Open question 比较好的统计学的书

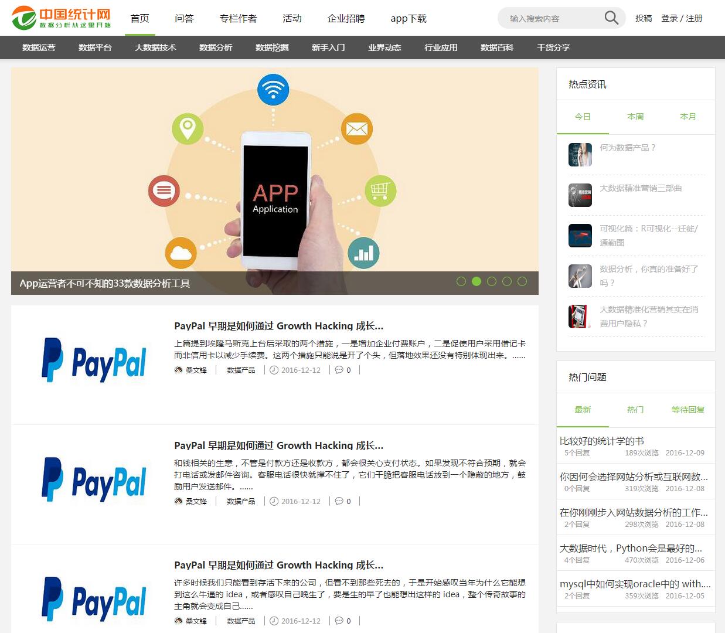(602, 441)
